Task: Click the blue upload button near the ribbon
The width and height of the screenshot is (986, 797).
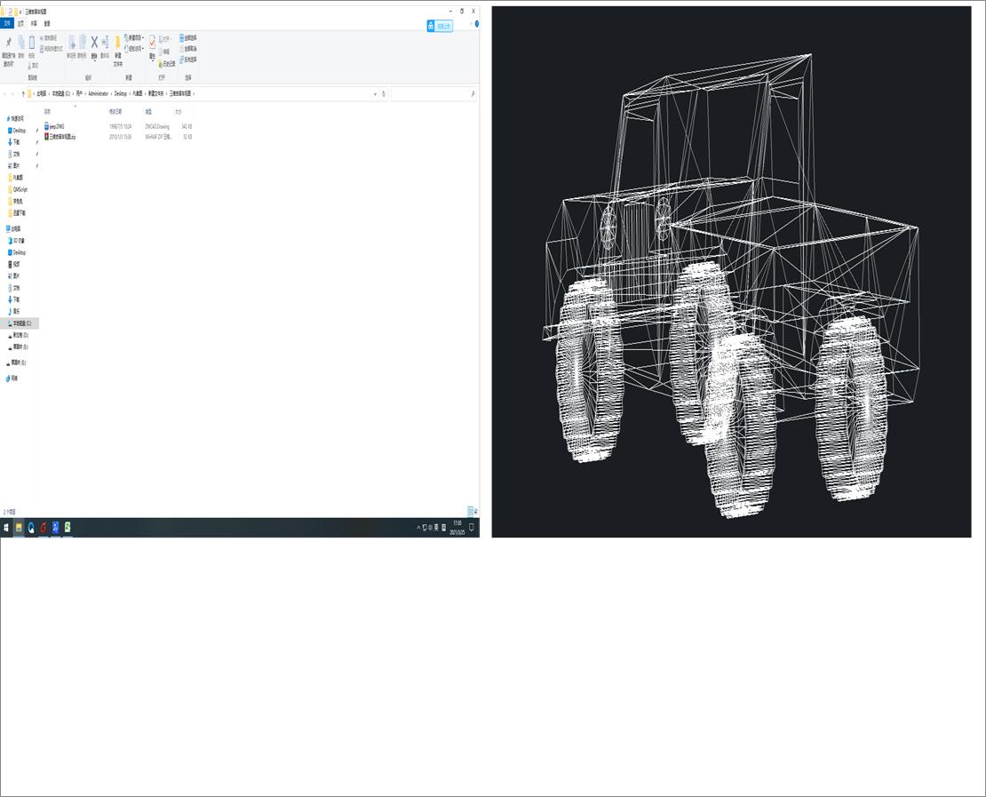Action: pos(440,26)
